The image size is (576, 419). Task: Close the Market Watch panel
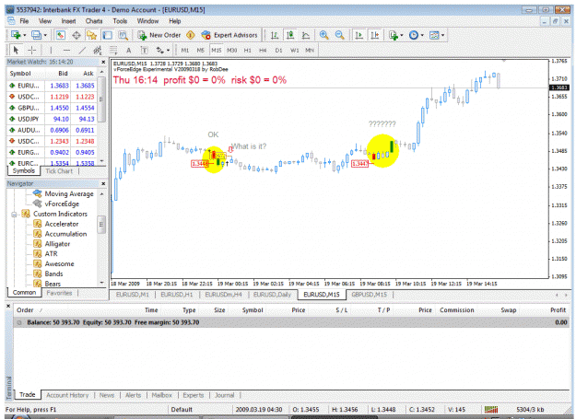[103, 62]
